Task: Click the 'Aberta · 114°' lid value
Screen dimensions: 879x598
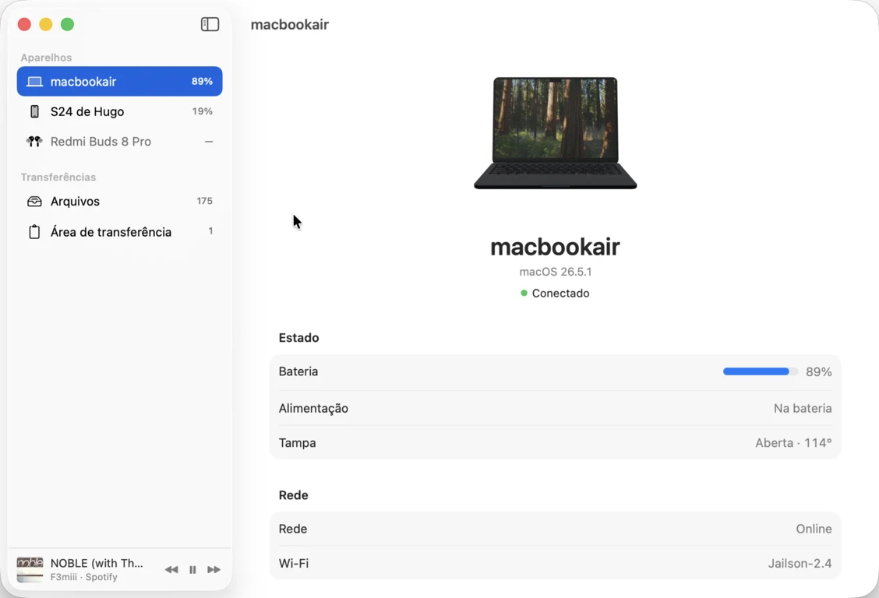Action: point(793,443)
